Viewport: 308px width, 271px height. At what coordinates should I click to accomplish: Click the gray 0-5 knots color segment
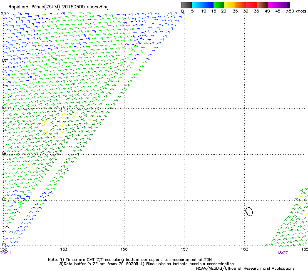[x=186, y=5]
